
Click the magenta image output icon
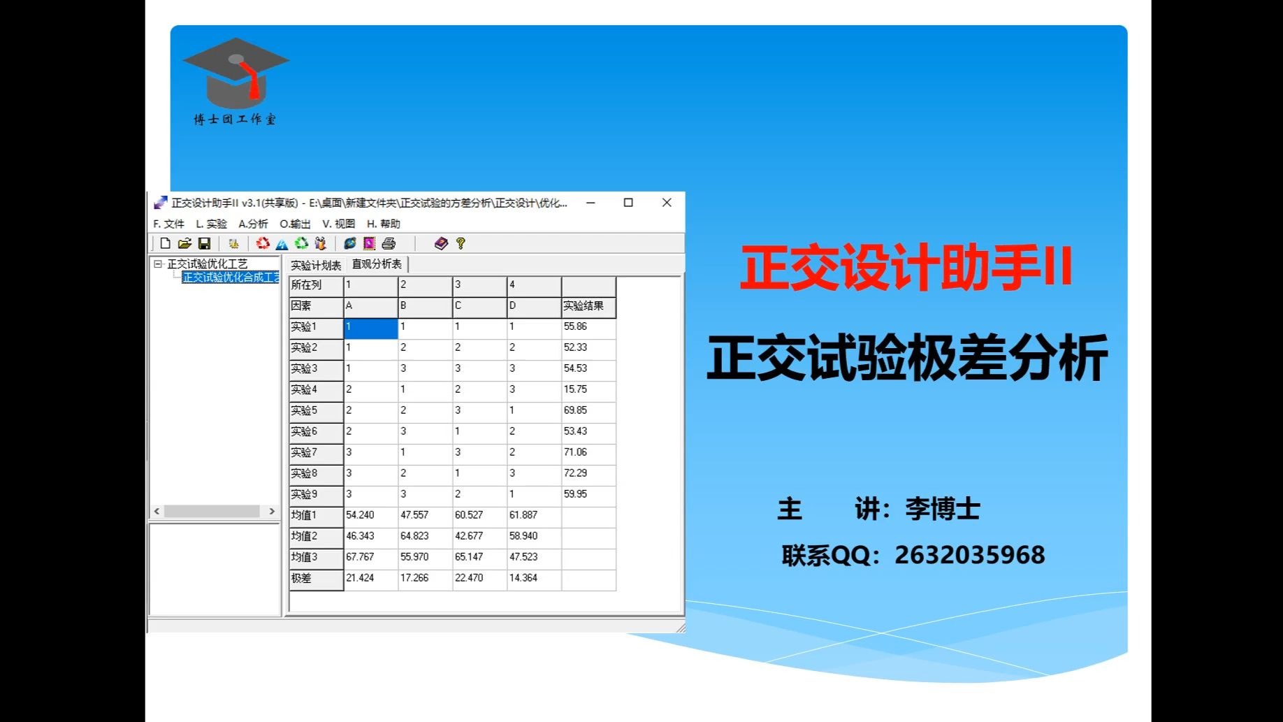[368, 243]
